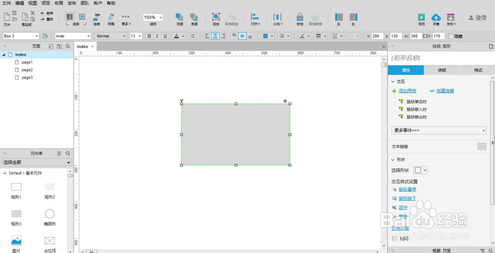Search the widget library
The image size is (495, 253).
coord(67,153)
